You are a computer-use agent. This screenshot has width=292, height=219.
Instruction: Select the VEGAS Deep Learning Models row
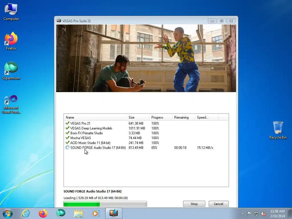[146, 128]
